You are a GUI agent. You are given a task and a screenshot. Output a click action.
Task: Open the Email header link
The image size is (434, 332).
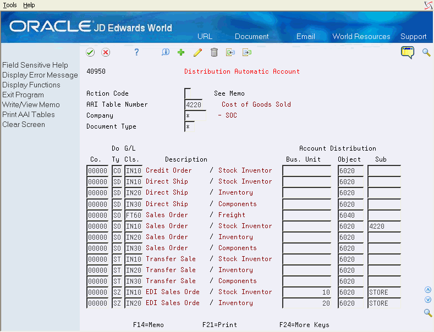[306, 36]
